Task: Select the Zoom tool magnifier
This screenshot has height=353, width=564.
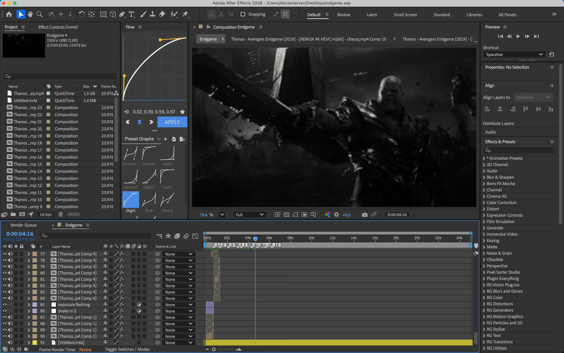Action: 39,14
